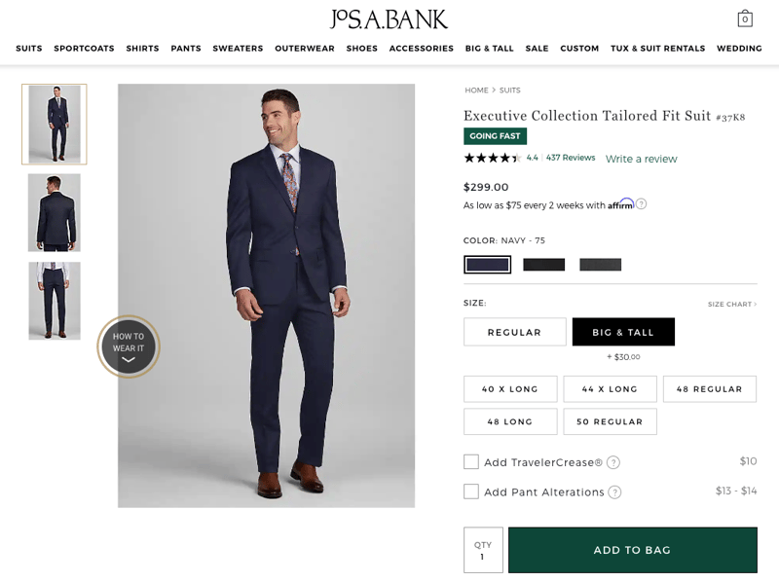Go to the Tux & Suit Rentals menu

coord(657,49)
